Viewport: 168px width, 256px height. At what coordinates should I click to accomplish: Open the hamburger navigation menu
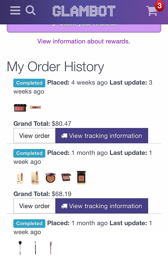[x=15, y=10]
